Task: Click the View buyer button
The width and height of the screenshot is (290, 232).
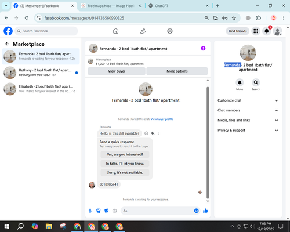Action: [x=117, y=71]
